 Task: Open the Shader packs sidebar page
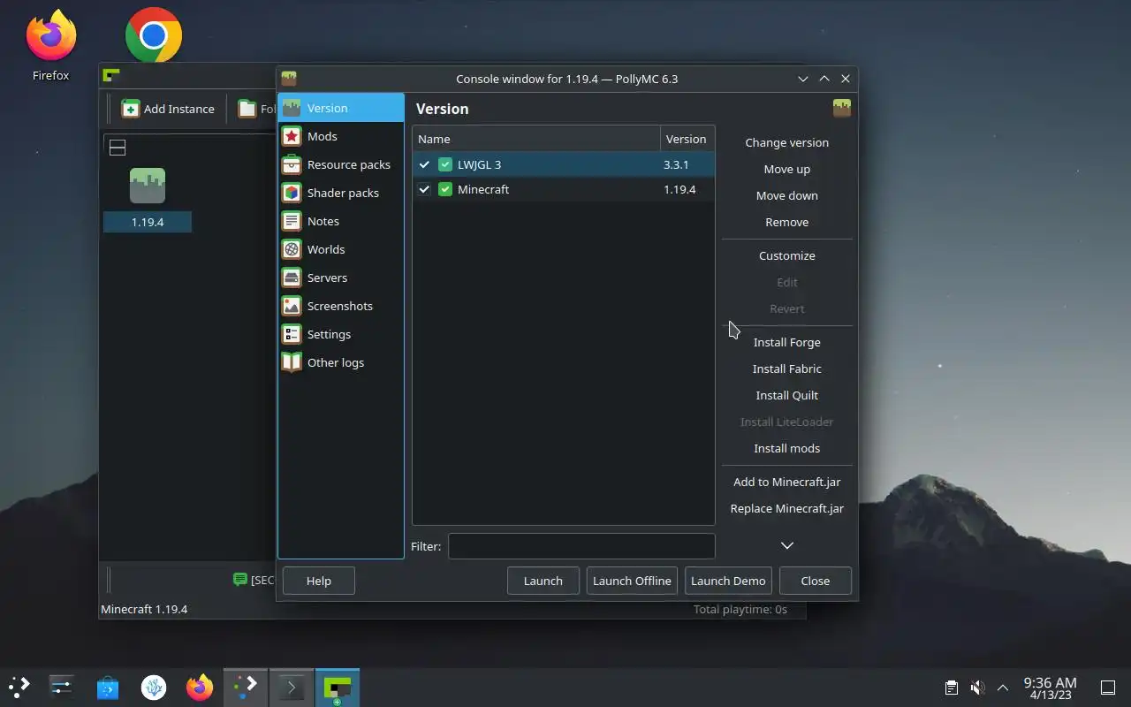point(340,193)
